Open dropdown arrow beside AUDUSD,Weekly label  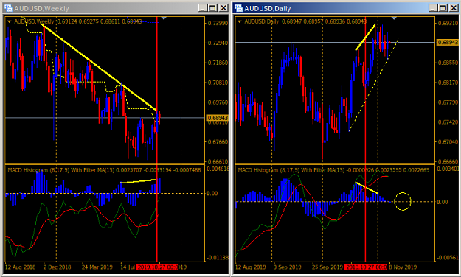(x=9, y=21)
